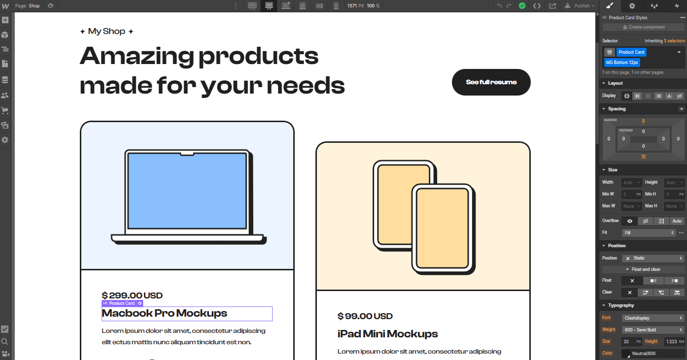Switch to the element Settings tab
Image resolution: width=687 pixels, height=360 pixels.
[632, 6]
